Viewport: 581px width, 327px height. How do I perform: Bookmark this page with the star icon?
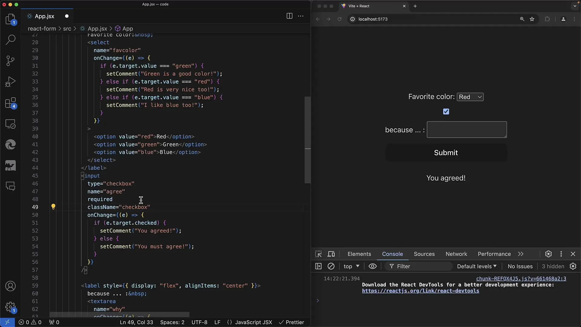(532, 19)
